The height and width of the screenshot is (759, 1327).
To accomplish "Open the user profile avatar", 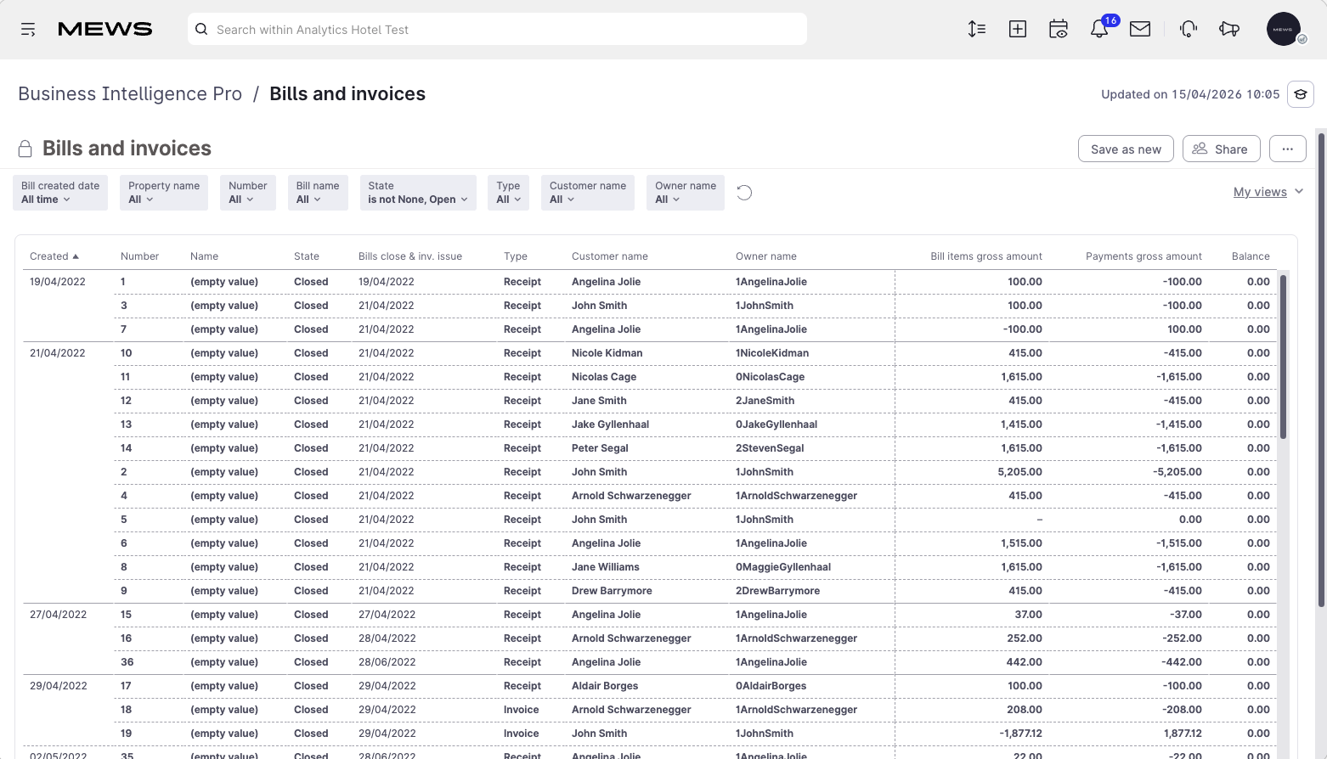I will [1284, 29].
